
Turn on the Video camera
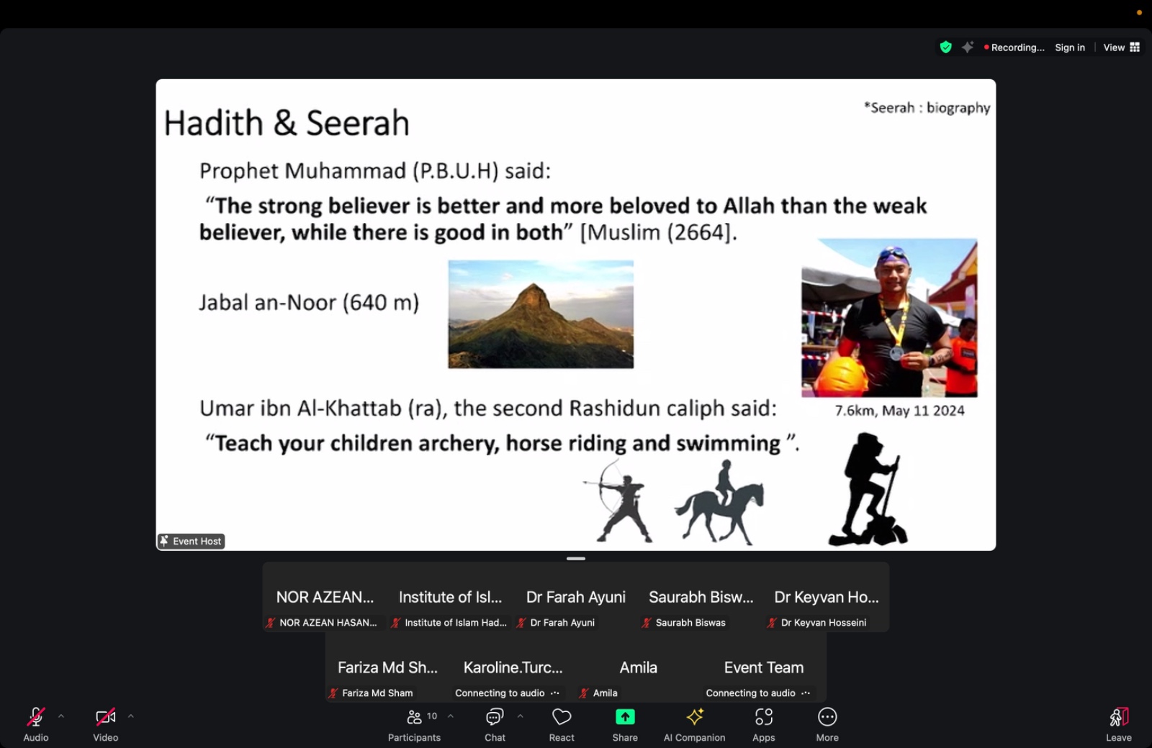pyautogui.click(x=105, y=724)
